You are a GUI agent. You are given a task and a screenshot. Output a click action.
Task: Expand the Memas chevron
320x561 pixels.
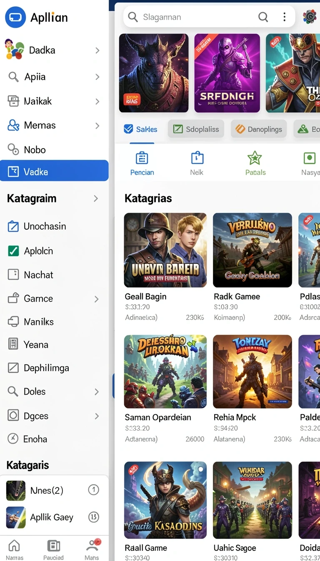(x=97, y=126)
